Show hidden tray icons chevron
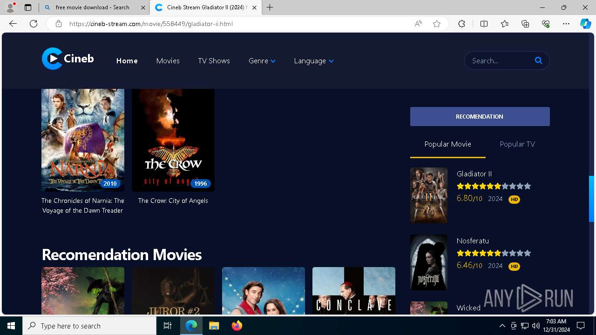The height and width of the screenshot is (335, 596). pos(502,326)
